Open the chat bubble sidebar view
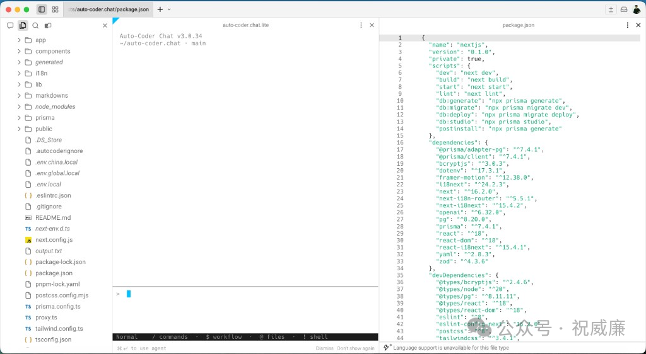 pos(10,25)
